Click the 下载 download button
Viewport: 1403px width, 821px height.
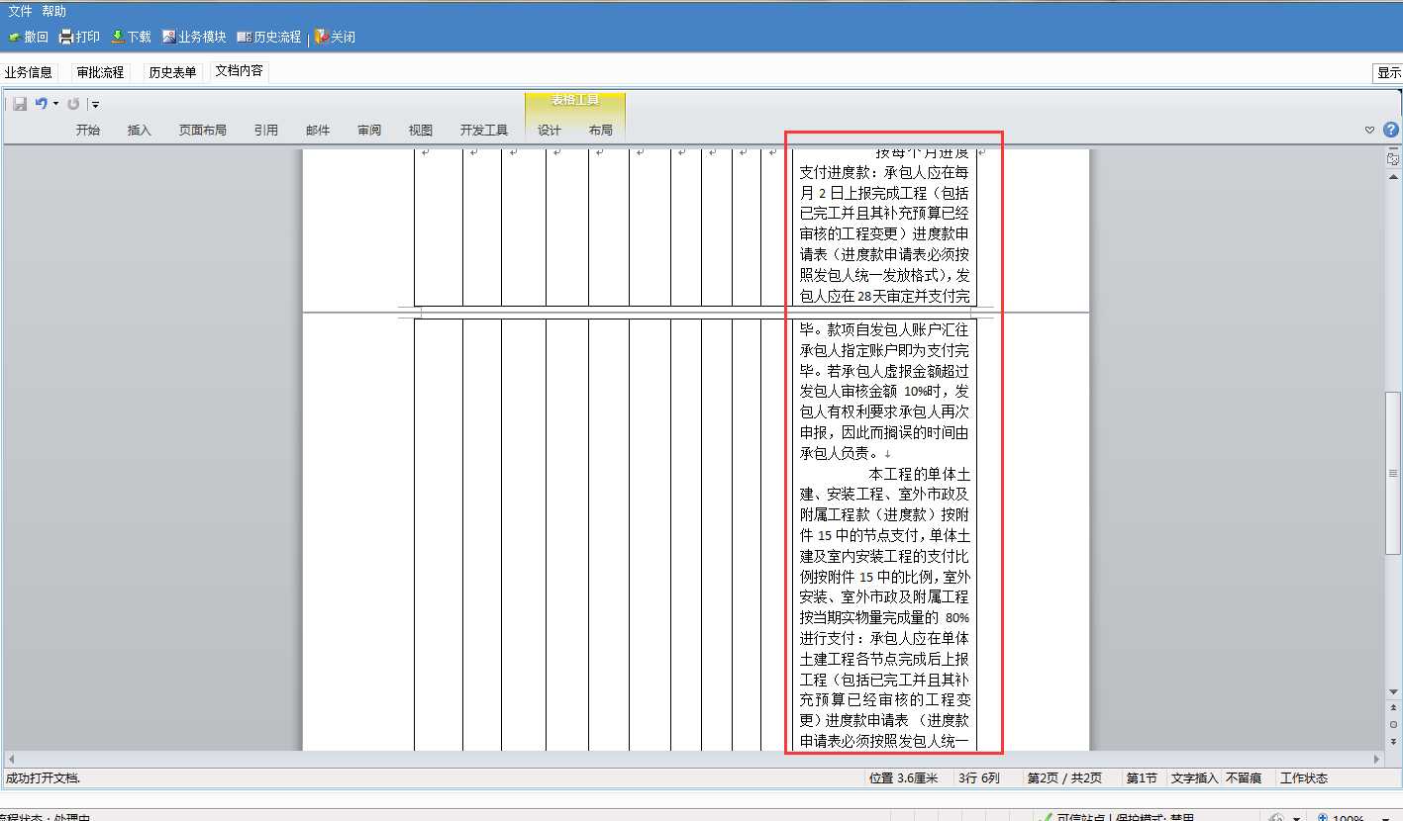[131, 37]
